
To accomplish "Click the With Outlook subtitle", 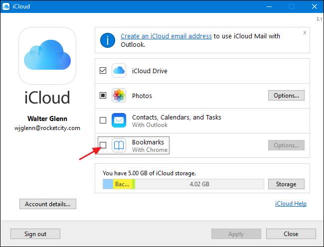I will [150, 125].
